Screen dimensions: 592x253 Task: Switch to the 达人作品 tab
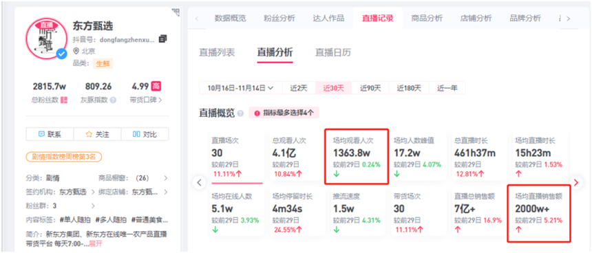click(x=328, y=18)
